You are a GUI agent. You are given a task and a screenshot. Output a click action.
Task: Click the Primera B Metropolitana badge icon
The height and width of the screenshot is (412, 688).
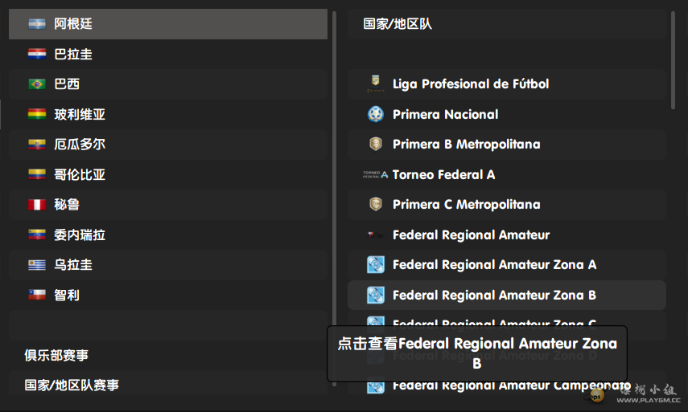point(375,145)
